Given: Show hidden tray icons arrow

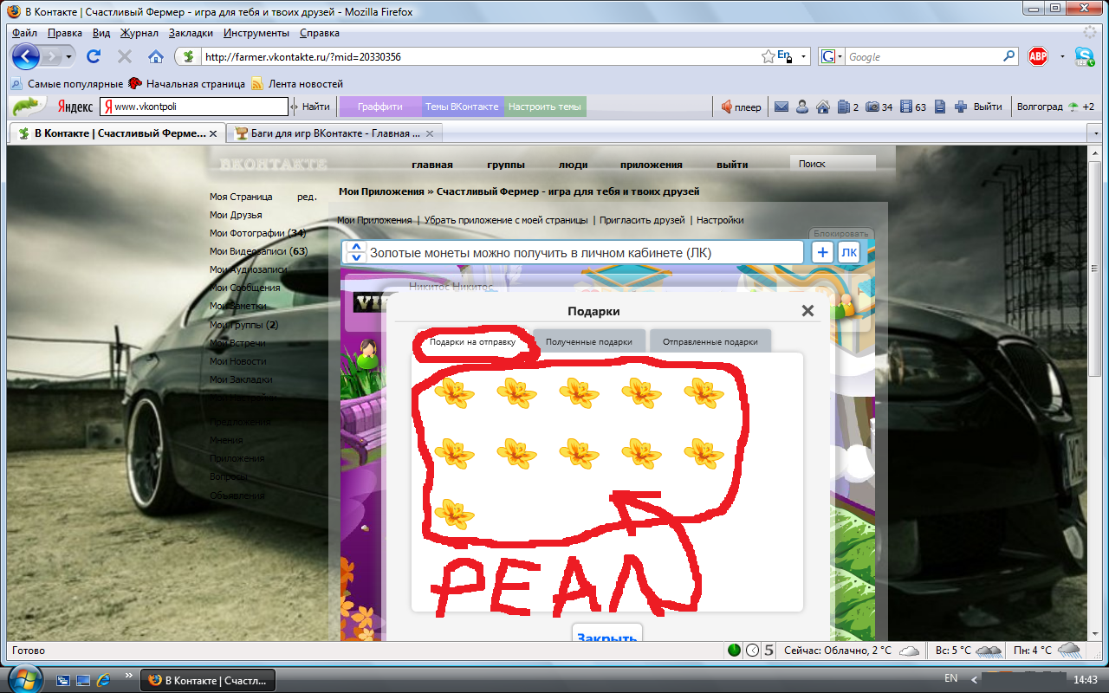Looking at the screenshot, I should point(976,679).
